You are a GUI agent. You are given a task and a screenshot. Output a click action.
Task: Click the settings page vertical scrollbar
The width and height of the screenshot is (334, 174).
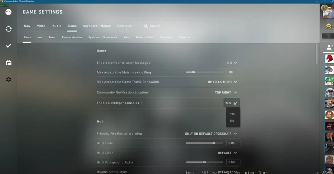tap(317, 54)
